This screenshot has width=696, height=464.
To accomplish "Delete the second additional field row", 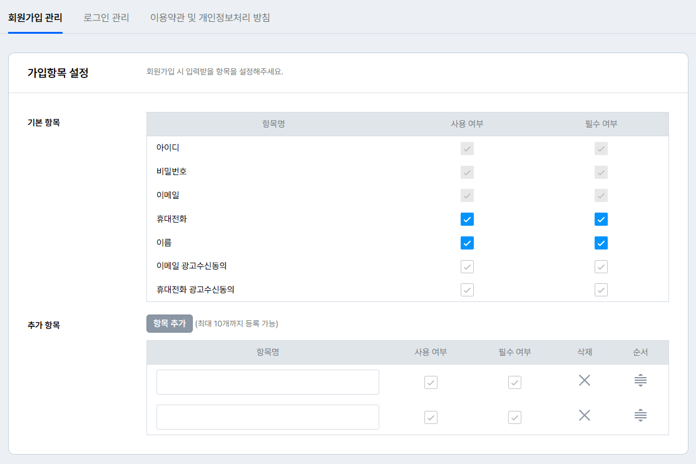I will (x=585, y=415).
